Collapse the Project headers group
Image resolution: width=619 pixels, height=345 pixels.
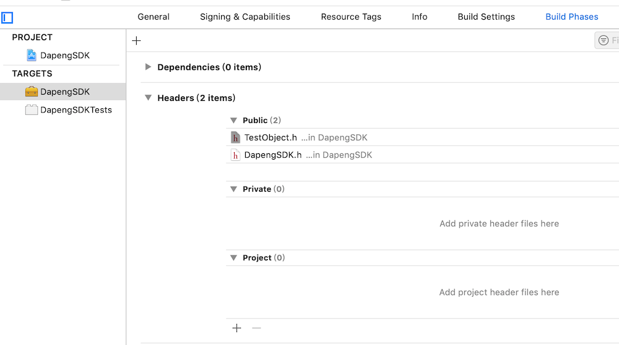(233, 258)
